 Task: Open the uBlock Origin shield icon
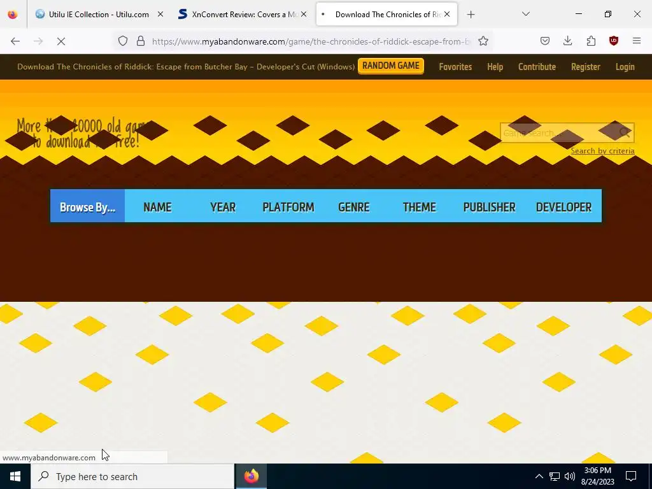click(x=614, y=41)
